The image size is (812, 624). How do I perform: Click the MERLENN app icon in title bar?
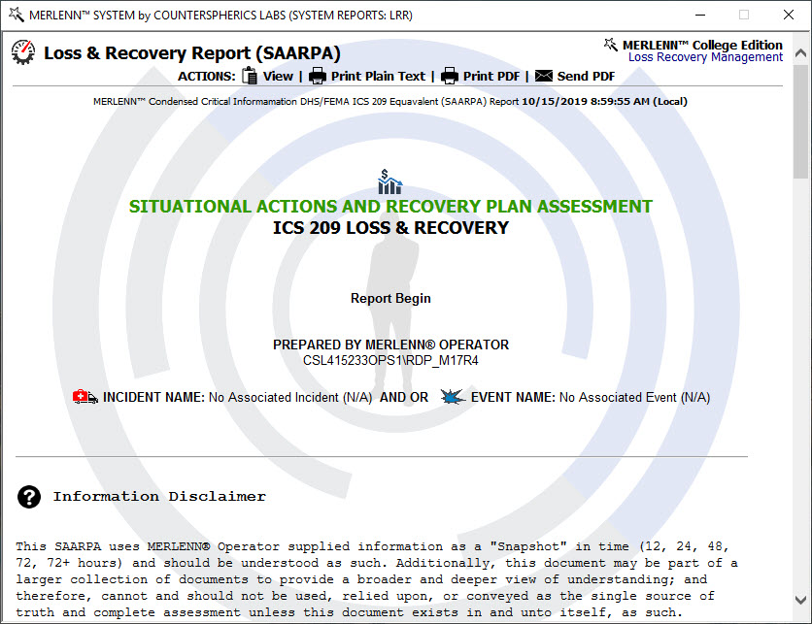(x=17, y=15)
